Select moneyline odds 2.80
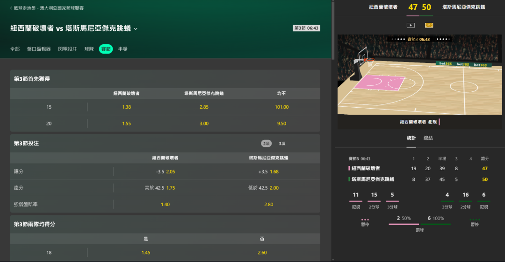The image size is (505, 262). click(268, 204)
